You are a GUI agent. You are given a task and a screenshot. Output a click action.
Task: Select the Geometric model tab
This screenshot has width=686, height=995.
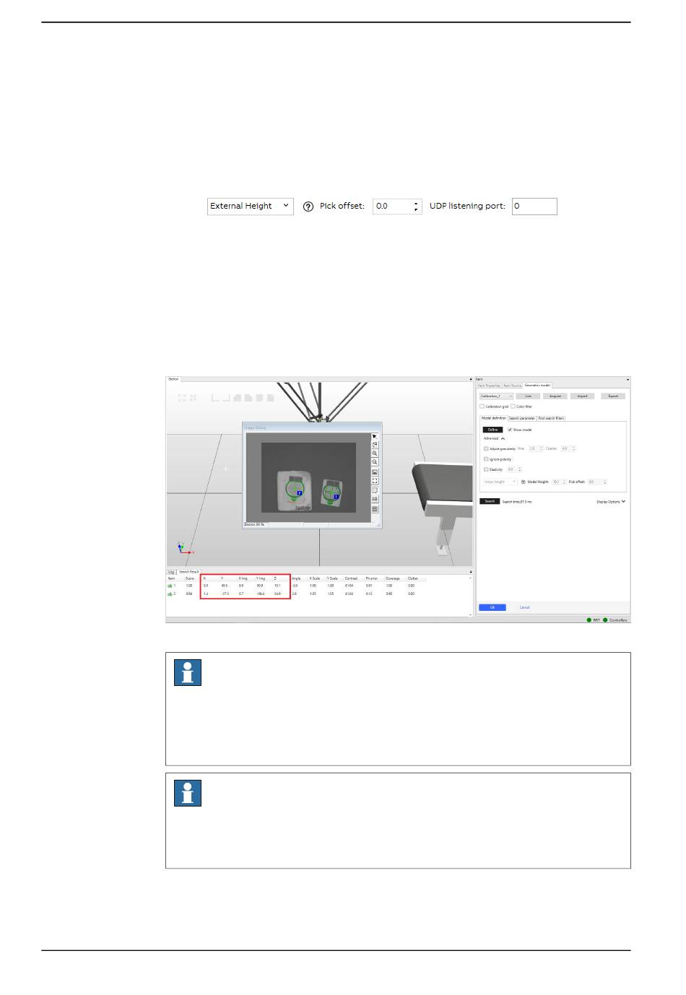[x=537, y=385]
